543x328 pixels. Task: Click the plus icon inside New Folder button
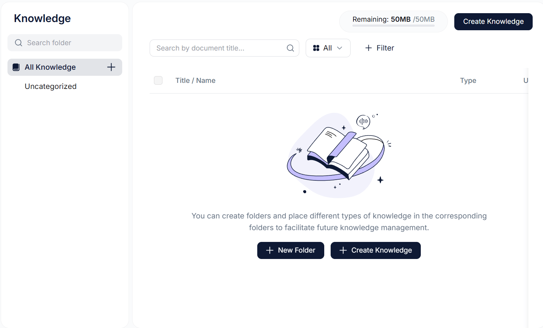point(269,250)
